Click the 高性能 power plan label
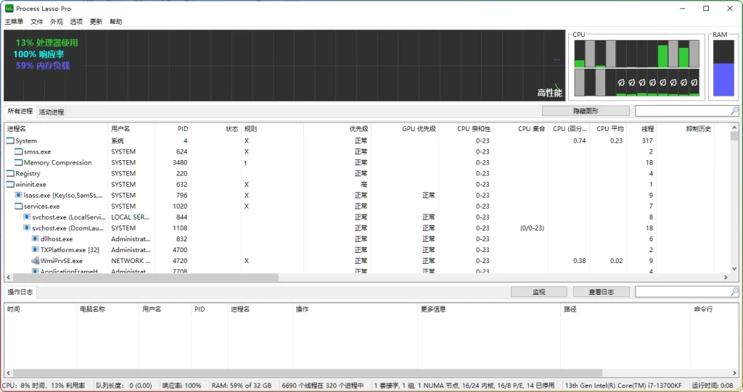Image resolution: width=743 pixels, height=392 pixels. click(550, 93)
